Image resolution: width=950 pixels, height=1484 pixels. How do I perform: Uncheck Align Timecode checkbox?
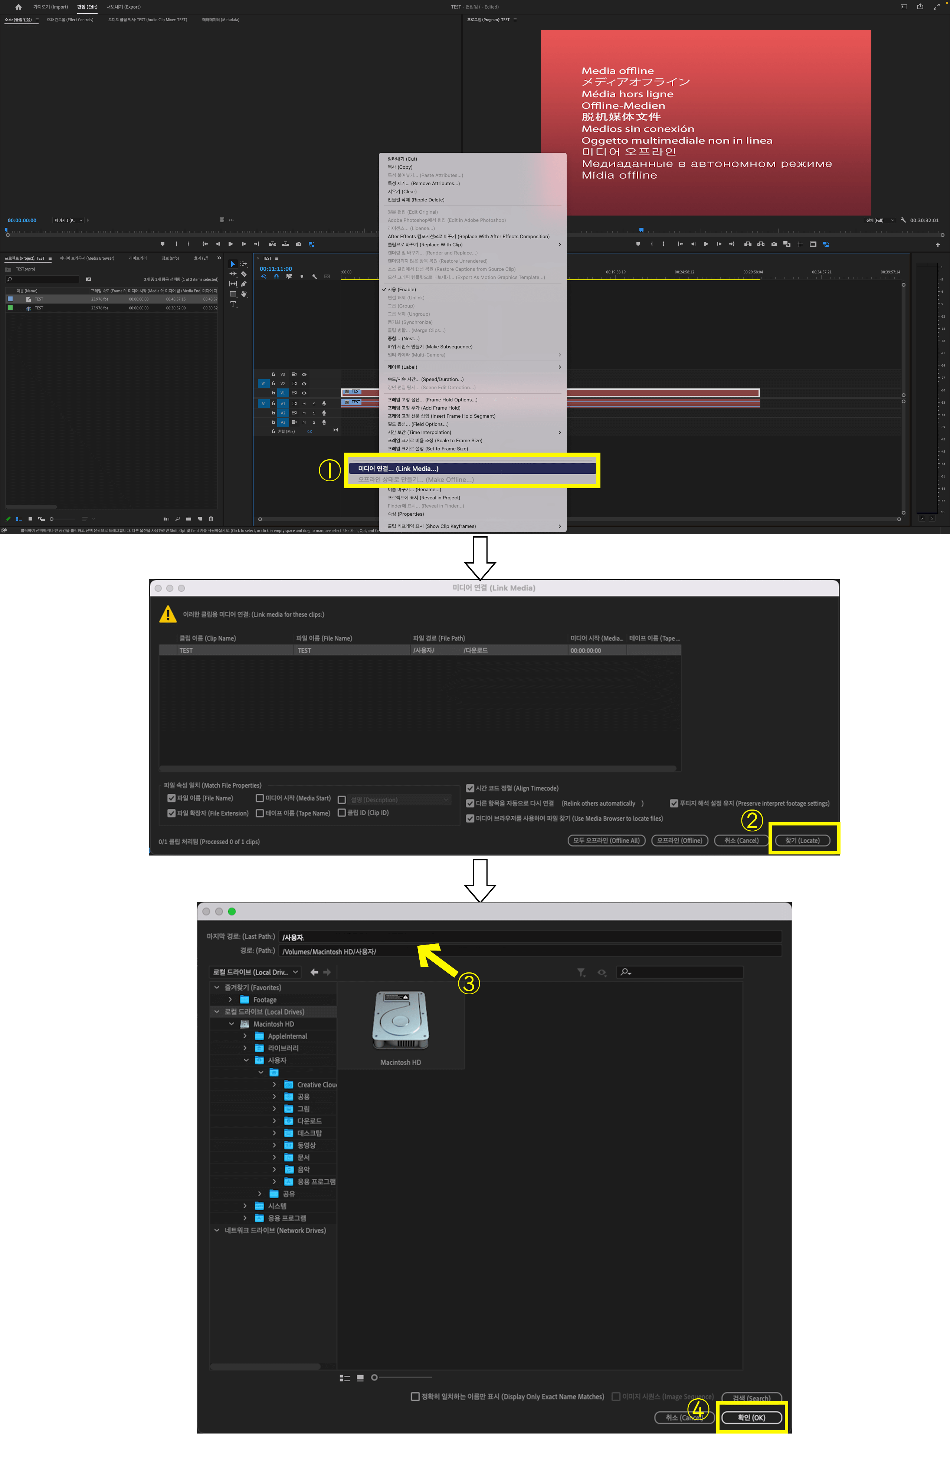point(470,788)
